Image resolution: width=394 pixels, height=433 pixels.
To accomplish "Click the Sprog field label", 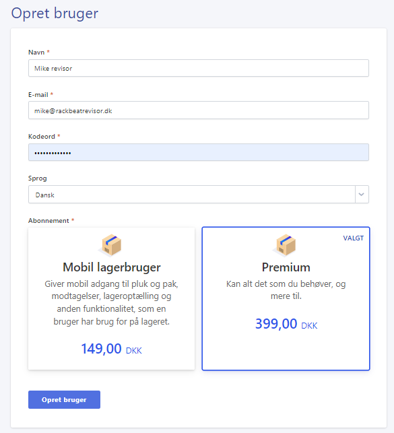I will (x=38, y=178).
